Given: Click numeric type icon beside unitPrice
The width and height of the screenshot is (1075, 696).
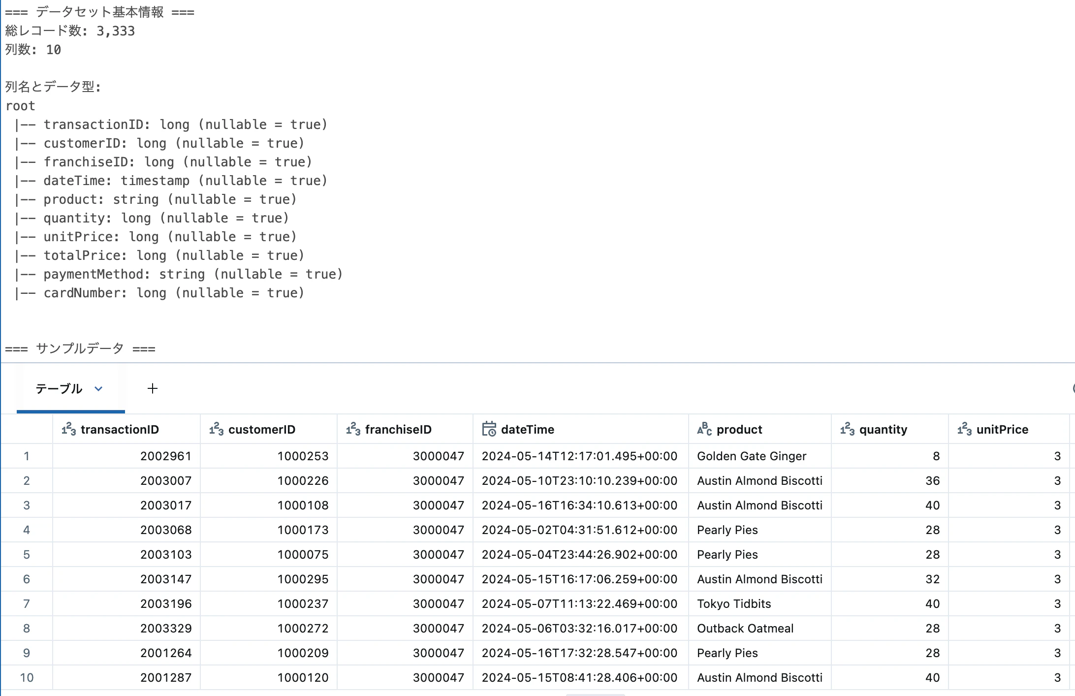Looking at the screenshot, I should click(x=964, y=429).
